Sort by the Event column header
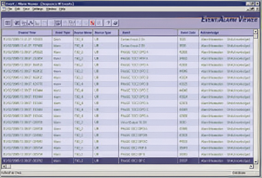The width and height of the screenshot is (262, 178). (148, 33)
